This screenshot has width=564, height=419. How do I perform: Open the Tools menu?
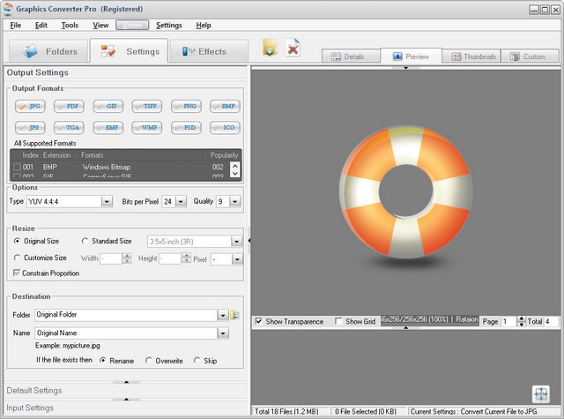[70, 26]
